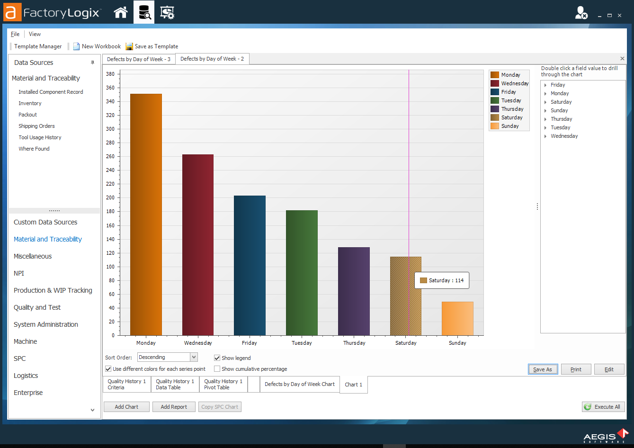
Task: Open the Sort Order dropdown
Action: pos(194,357)
